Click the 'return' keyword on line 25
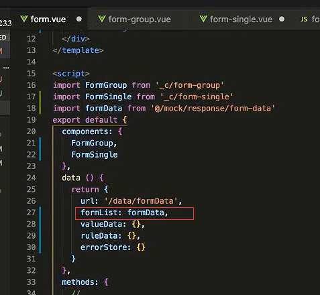The image size is (320, 295). [85, 190]
